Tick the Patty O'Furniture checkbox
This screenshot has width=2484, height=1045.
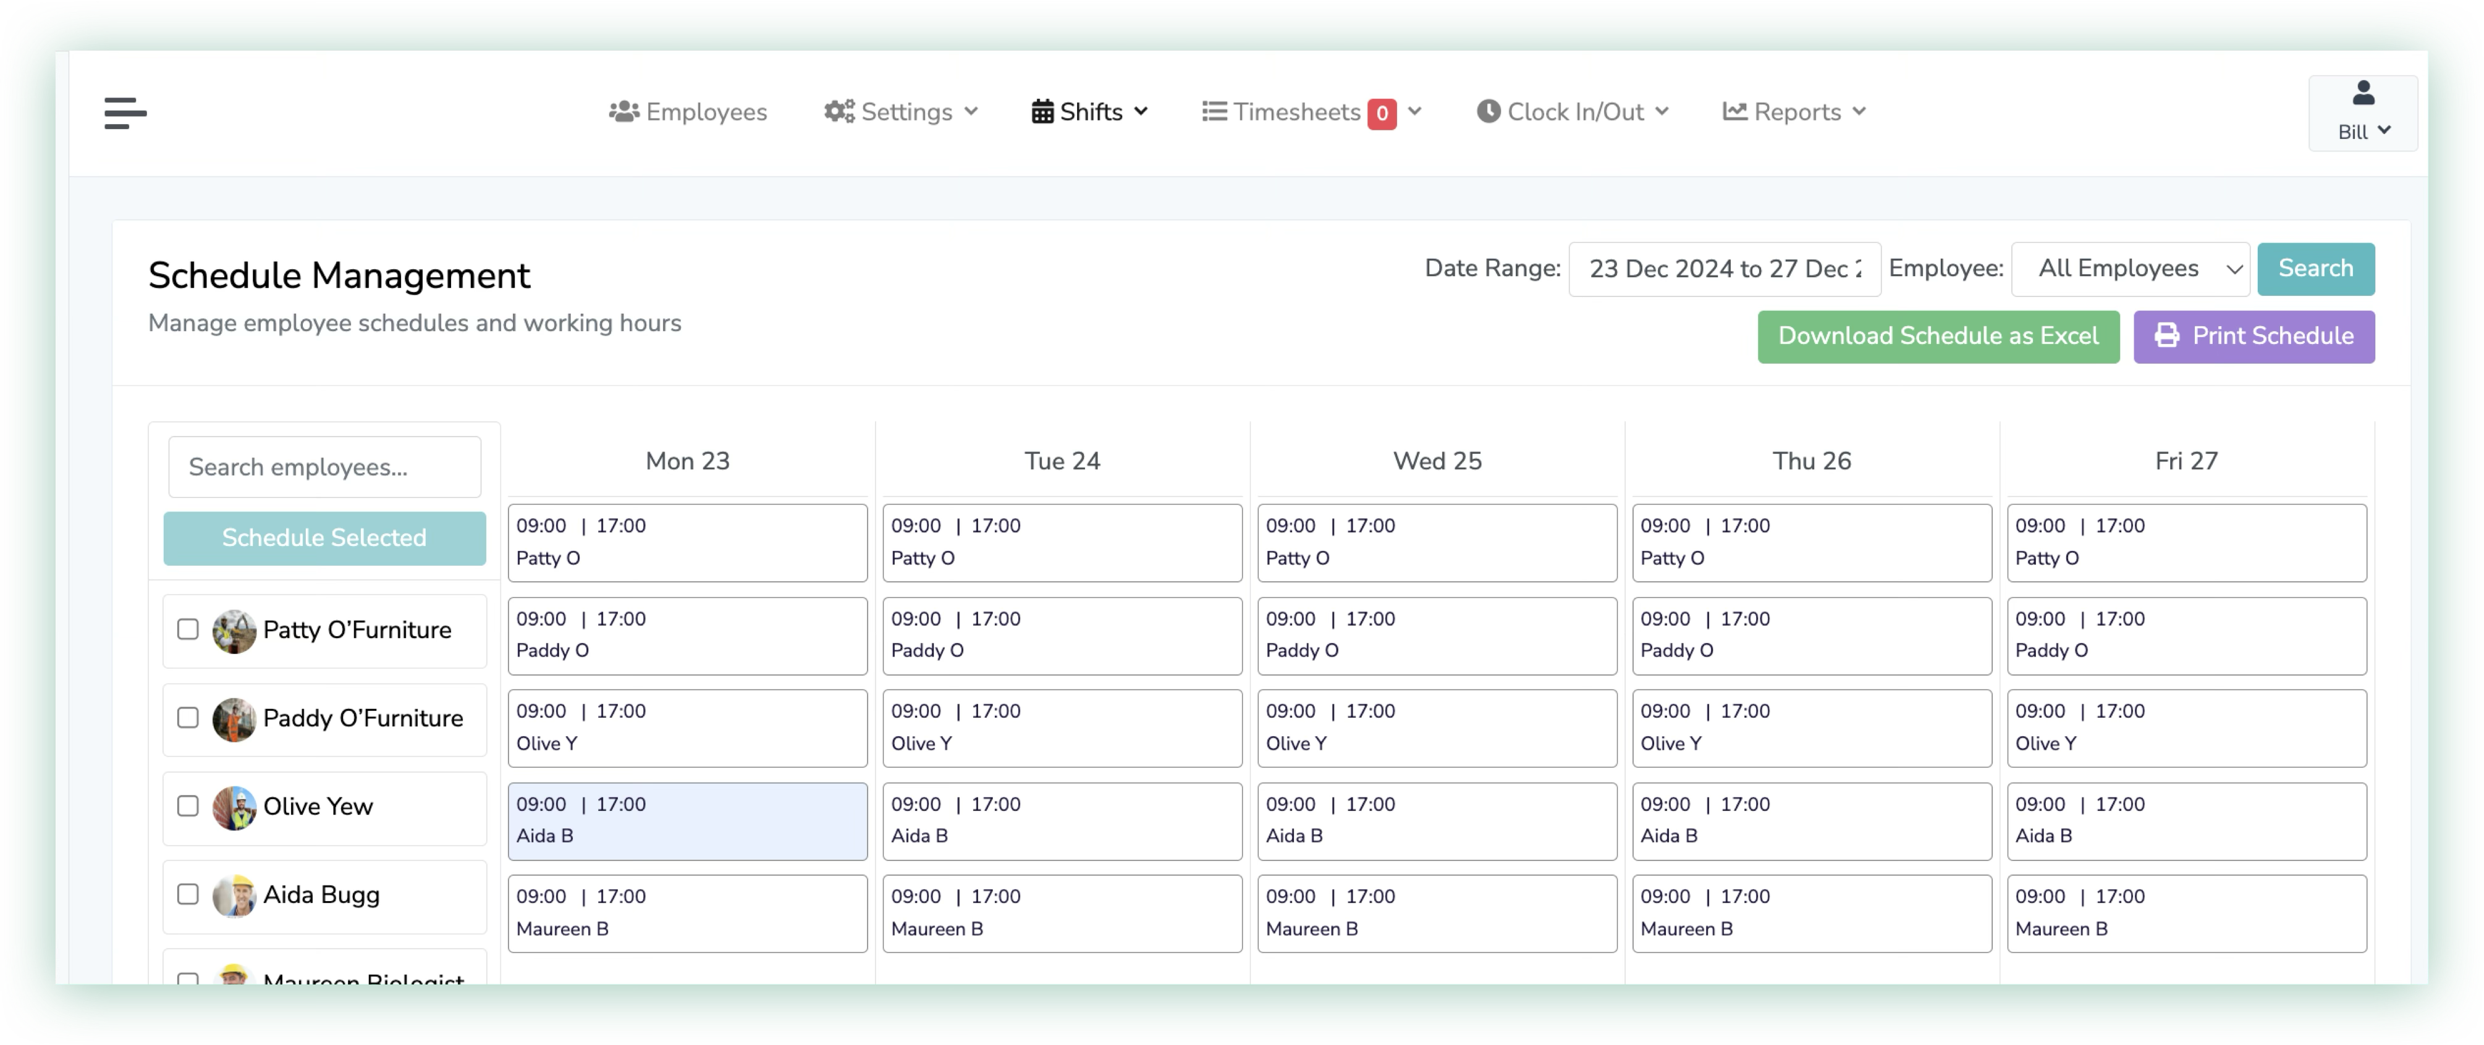click(188, 629)
